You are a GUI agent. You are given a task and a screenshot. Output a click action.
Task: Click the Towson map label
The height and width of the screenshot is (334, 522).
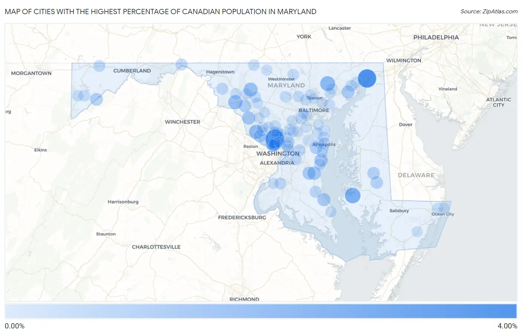tap(314, 98)
